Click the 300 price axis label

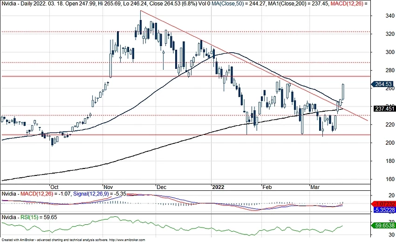(390, 52)
